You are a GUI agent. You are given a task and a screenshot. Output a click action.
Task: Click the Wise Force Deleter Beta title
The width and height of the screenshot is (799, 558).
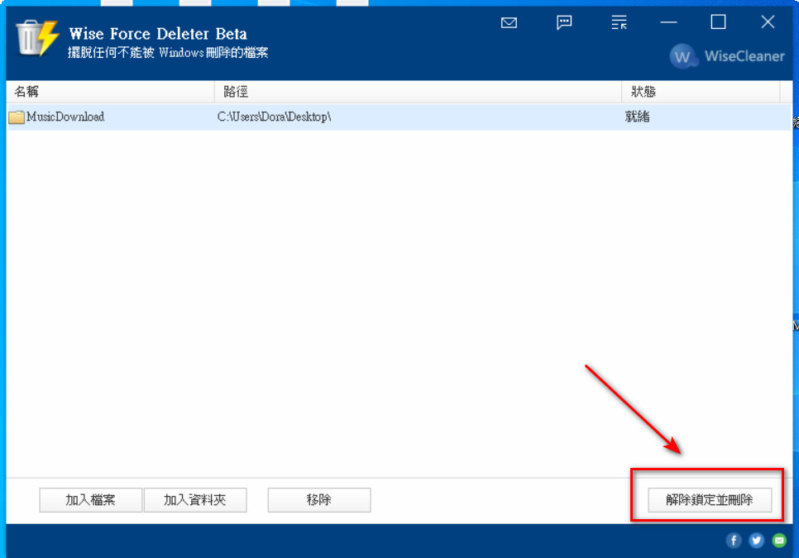158,34
